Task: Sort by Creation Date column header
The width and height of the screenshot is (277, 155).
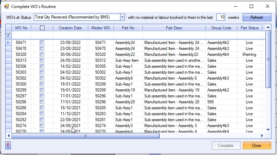Action: point(70,28)
